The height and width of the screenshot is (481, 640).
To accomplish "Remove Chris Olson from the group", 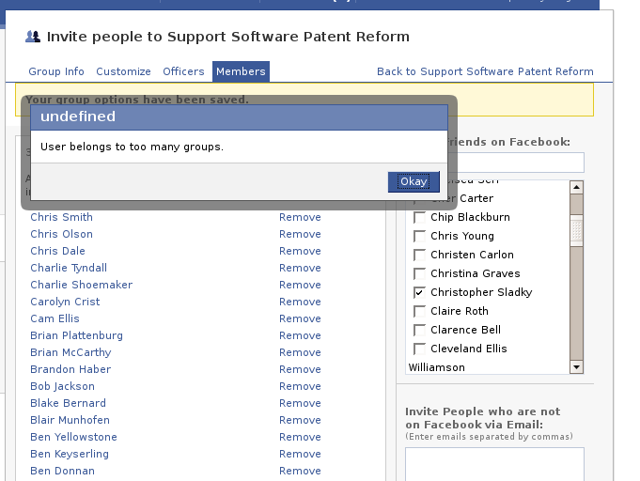I will [300, 234].
